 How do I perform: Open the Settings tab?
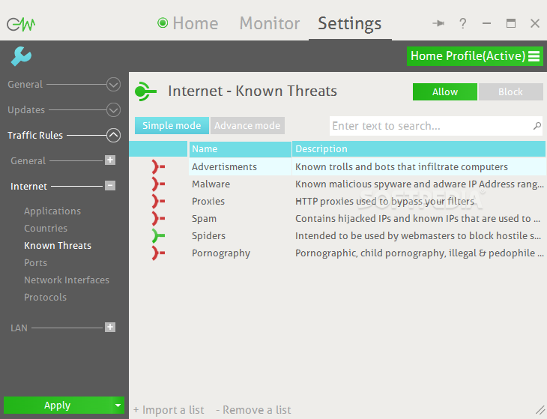click(x=349, y=23)
